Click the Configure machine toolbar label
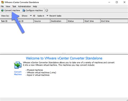Screen dimensions: 128x101 point(34,11)
